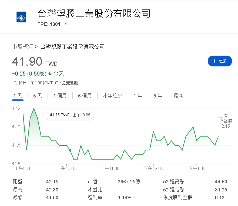
Task: Click the Formosa Plastics company logo
Action: [21, 17]
